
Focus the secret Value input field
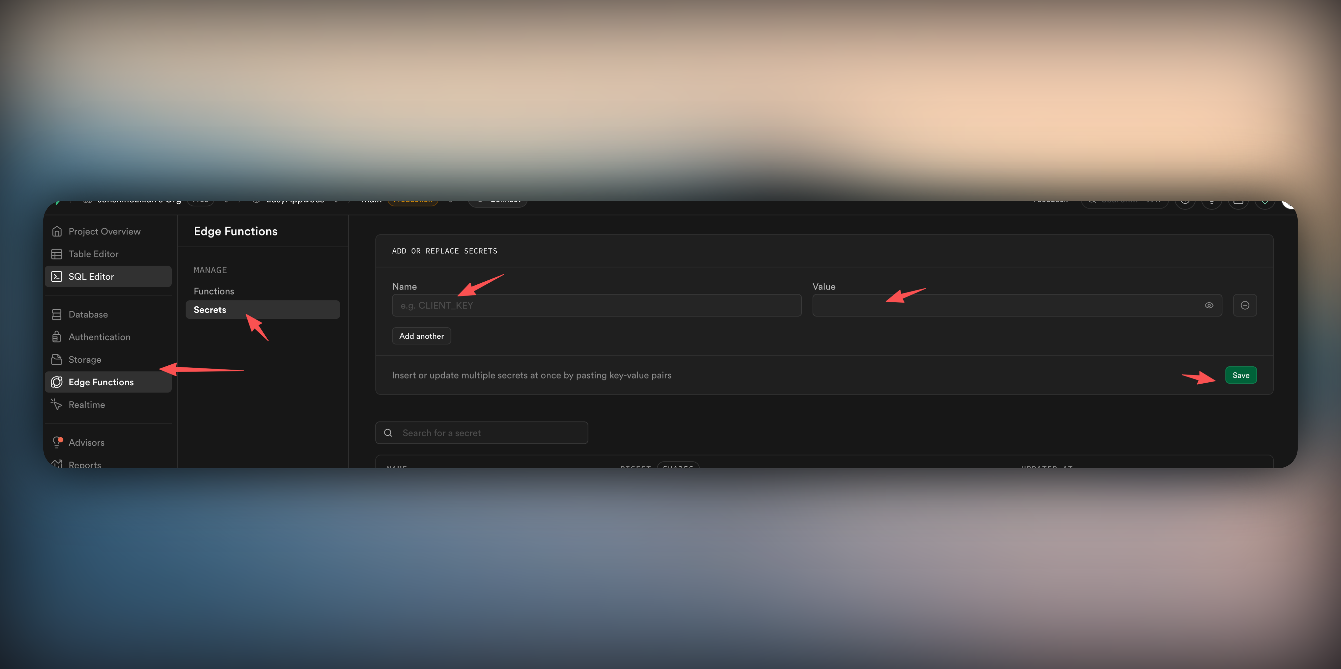(1005, 306)
